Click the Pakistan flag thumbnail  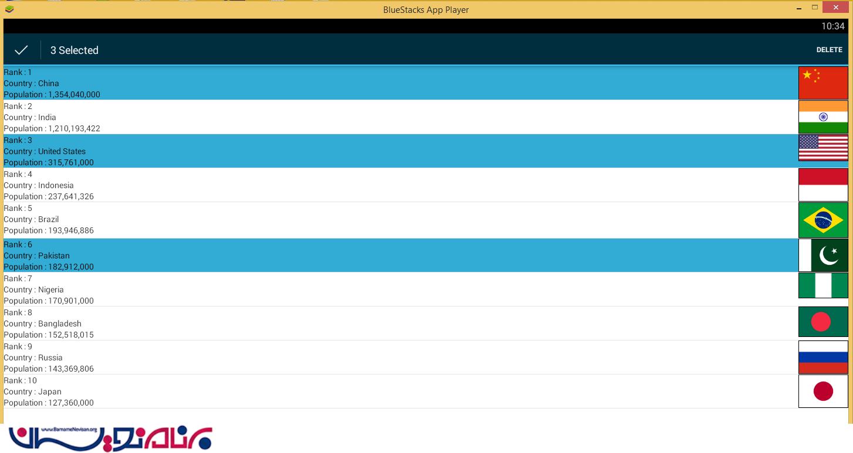pos(823,255)
